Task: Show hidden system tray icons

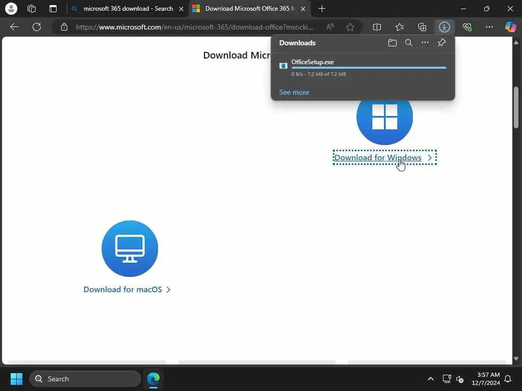Action: point(430,379)
